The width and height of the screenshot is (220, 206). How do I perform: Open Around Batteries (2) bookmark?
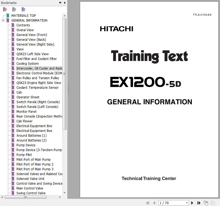(x=31, y=140)
